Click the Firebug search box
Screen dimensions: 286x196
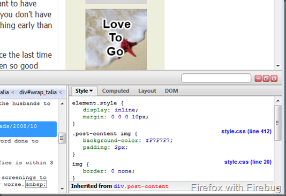click(x=216, y=78)
